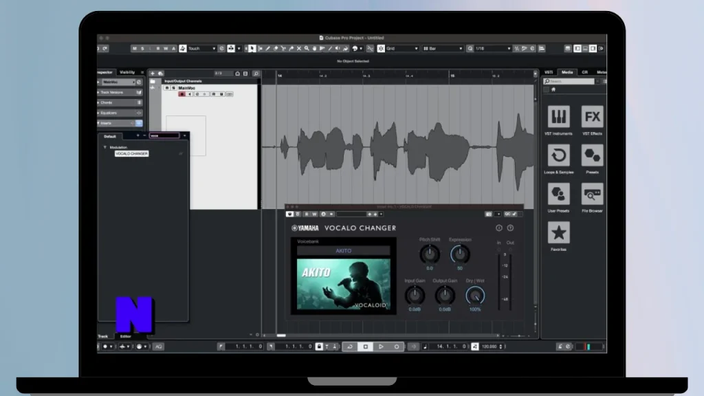Open the Touch automation mode dropdown
The width and height of the screenshot is (704, 396).
tap(201, 49)
